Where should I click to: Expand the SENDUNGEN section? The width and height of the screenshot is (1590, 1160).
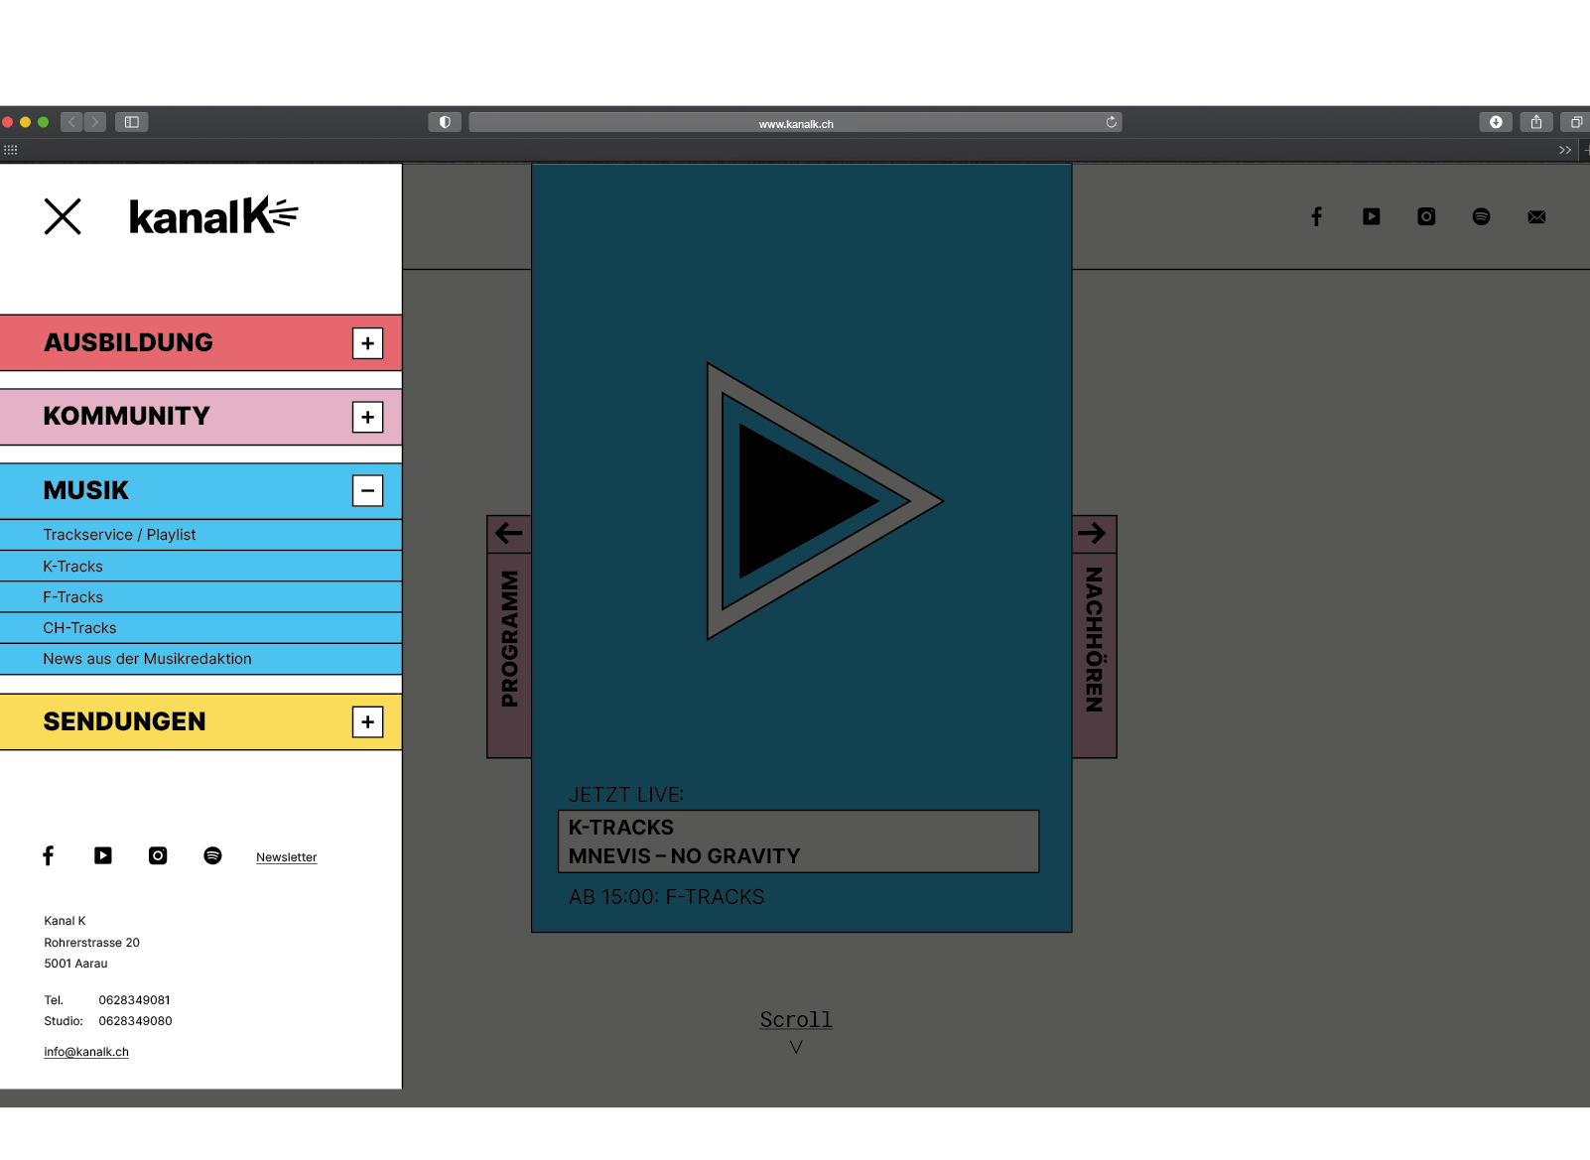pyautogui.click(x=367, y=722)
